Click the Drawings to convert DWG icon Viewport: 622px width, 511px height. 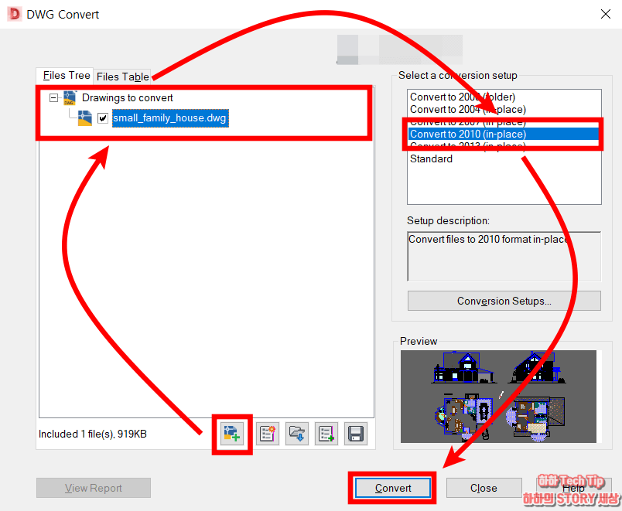pos(70,97)
